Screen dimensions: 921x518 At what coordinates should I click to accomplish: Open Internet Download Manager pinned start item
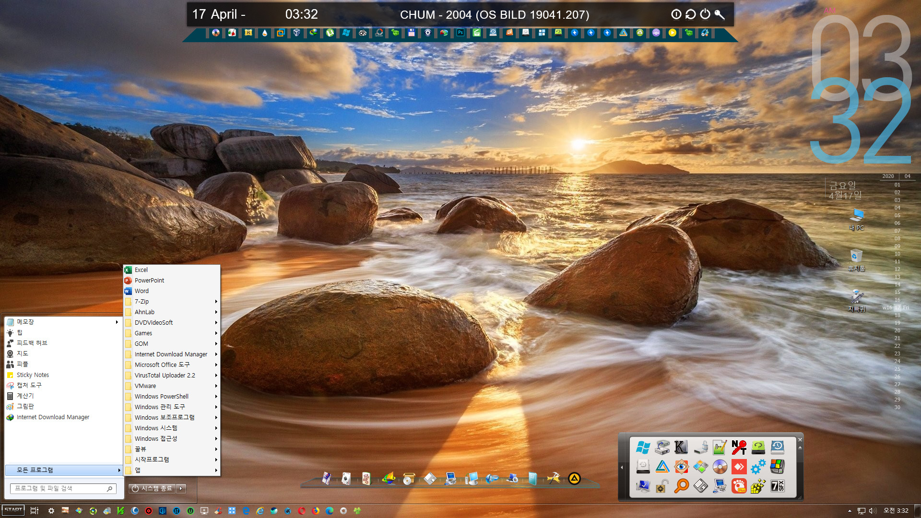[x=63, y=417]
